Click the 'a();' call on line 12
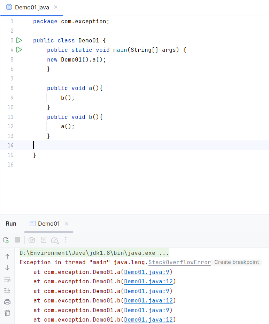Screen dimensions: 269x324 (68, 127)
